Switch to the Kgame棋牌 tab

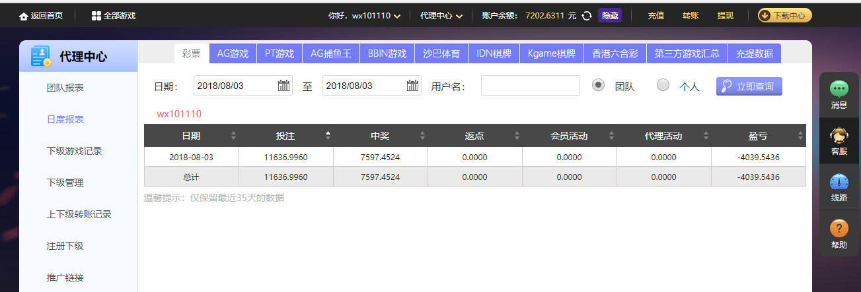(x=552, y=53)
